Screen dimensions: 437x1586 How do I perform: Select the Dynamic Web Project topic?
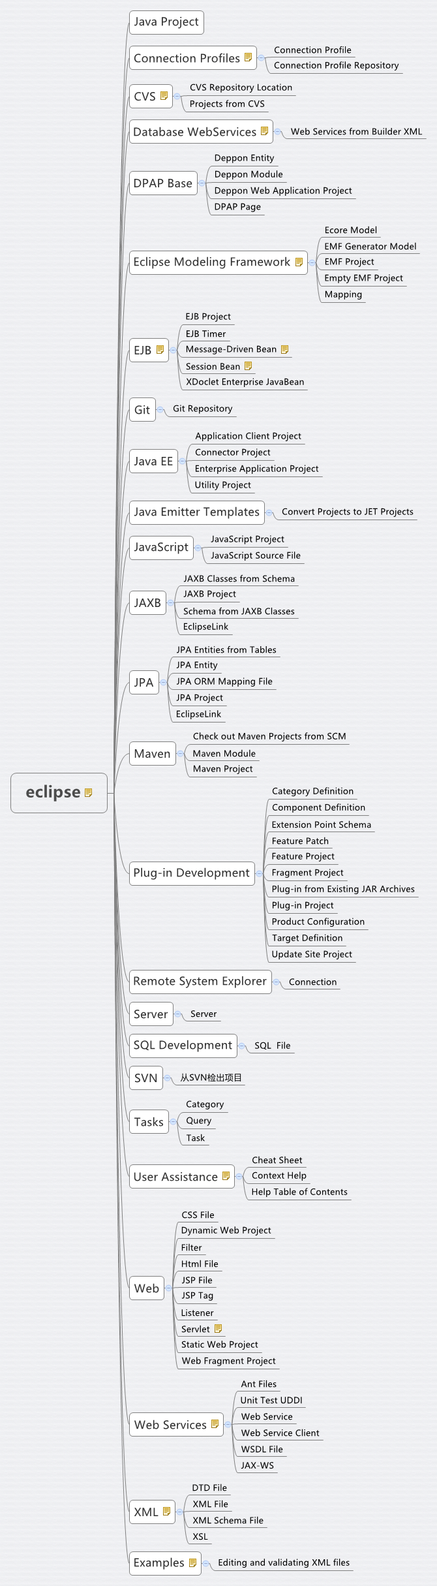[x=226, y=1230]
